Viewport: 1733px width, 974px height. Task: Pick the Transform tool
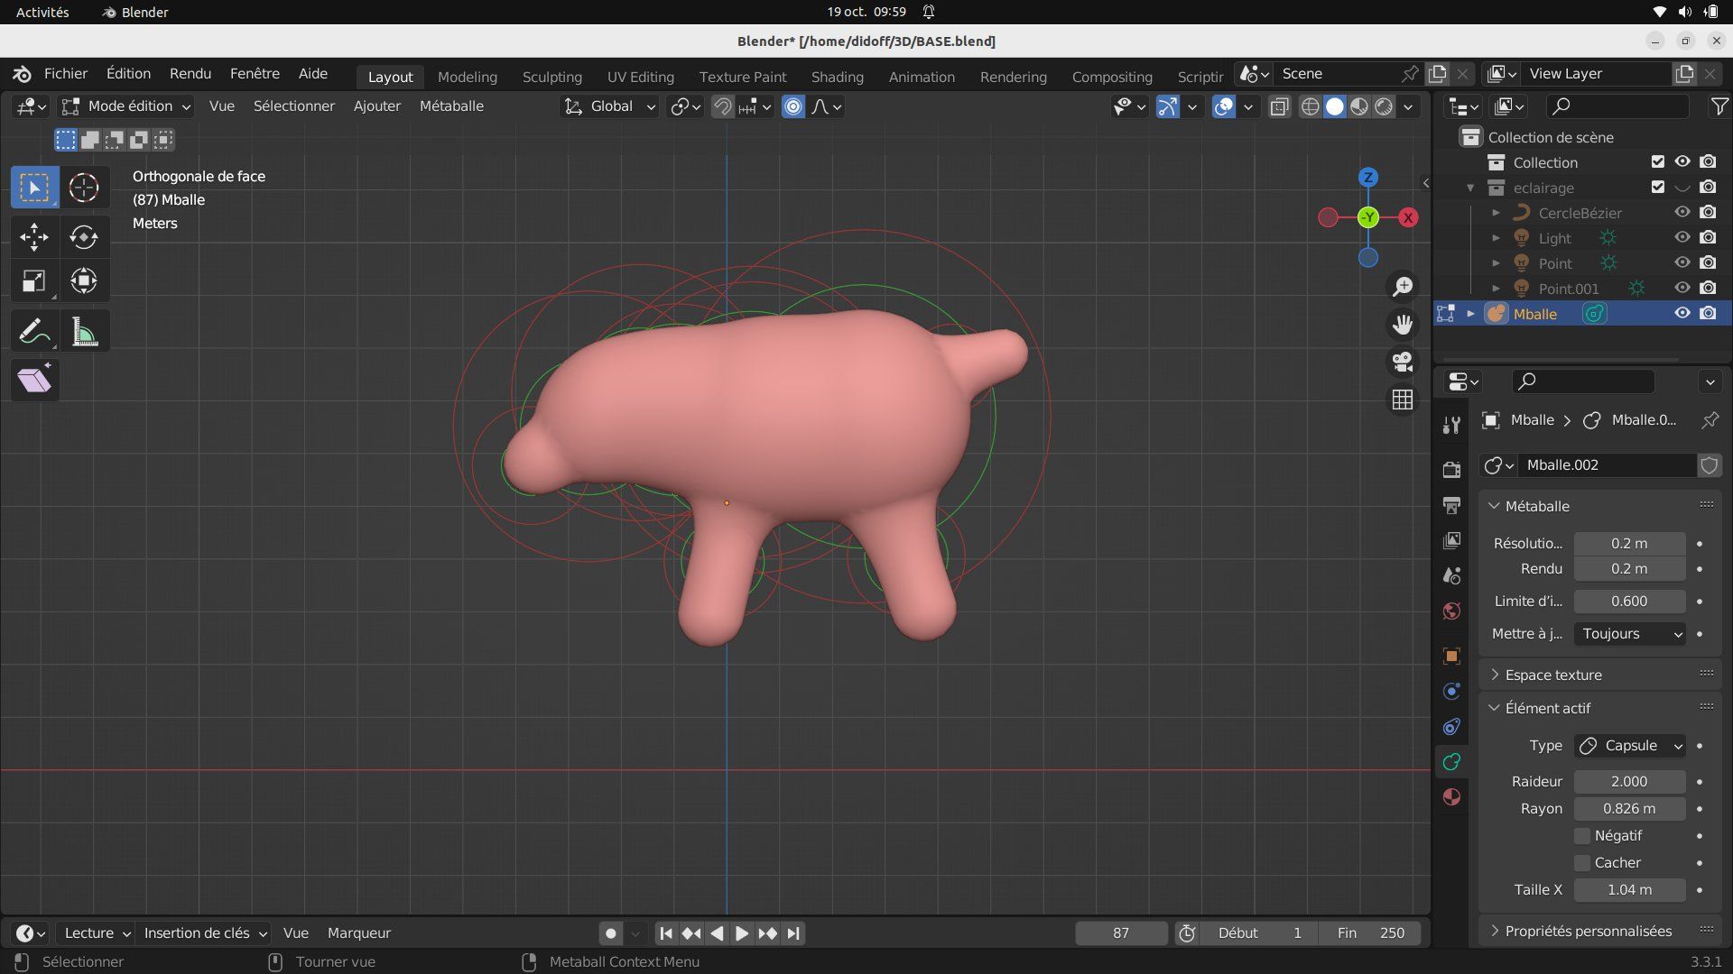84,281
